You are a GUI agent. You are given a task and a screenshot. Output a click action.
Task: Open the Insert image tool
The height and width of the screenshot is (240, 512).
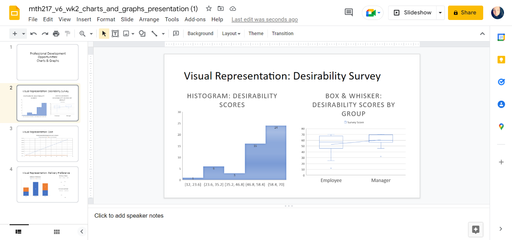[126, 34]
